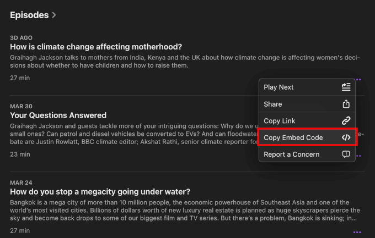Click the Share arrow-box icon
Screen dimensions: 375x238
346,104
